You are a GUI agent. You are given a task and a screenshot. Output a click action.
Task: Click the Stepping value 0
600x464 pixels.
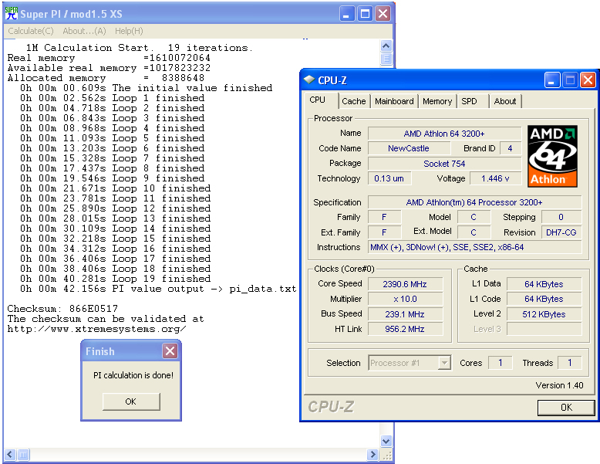(x=561, y=217)
